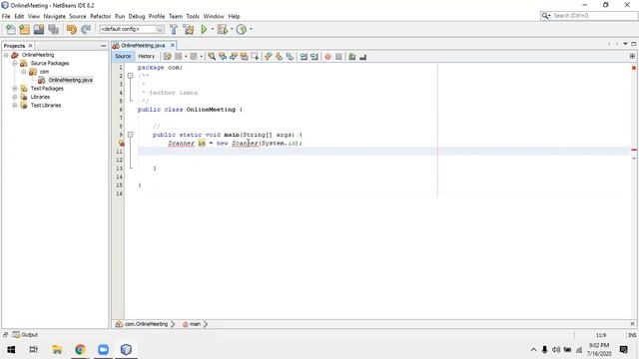Click the Toggle Bookmark icon
The width and height of the screenshot is (639, 359).
(x=290, y=57)
